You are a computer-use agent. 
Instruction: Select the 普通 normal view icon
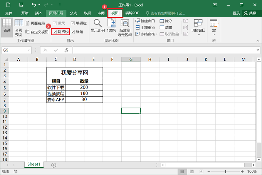pyautogui.click(x=7, y=26)
